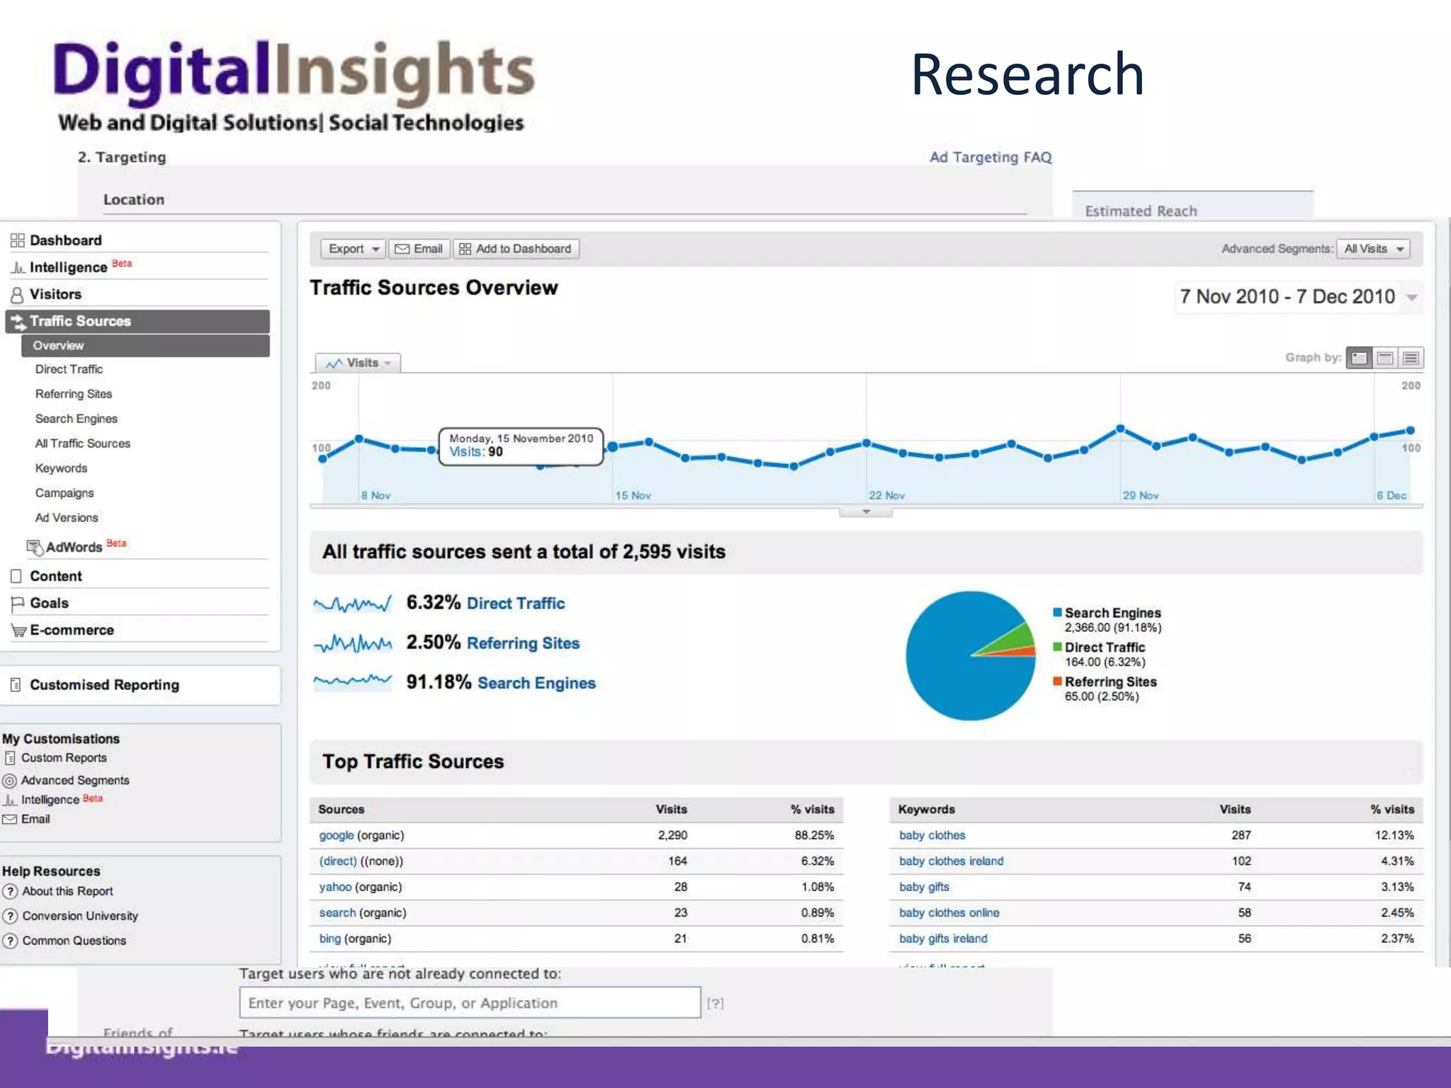1451x1088 pixels.
Task: Click the Dashboard grid icon
Action: 18,240
